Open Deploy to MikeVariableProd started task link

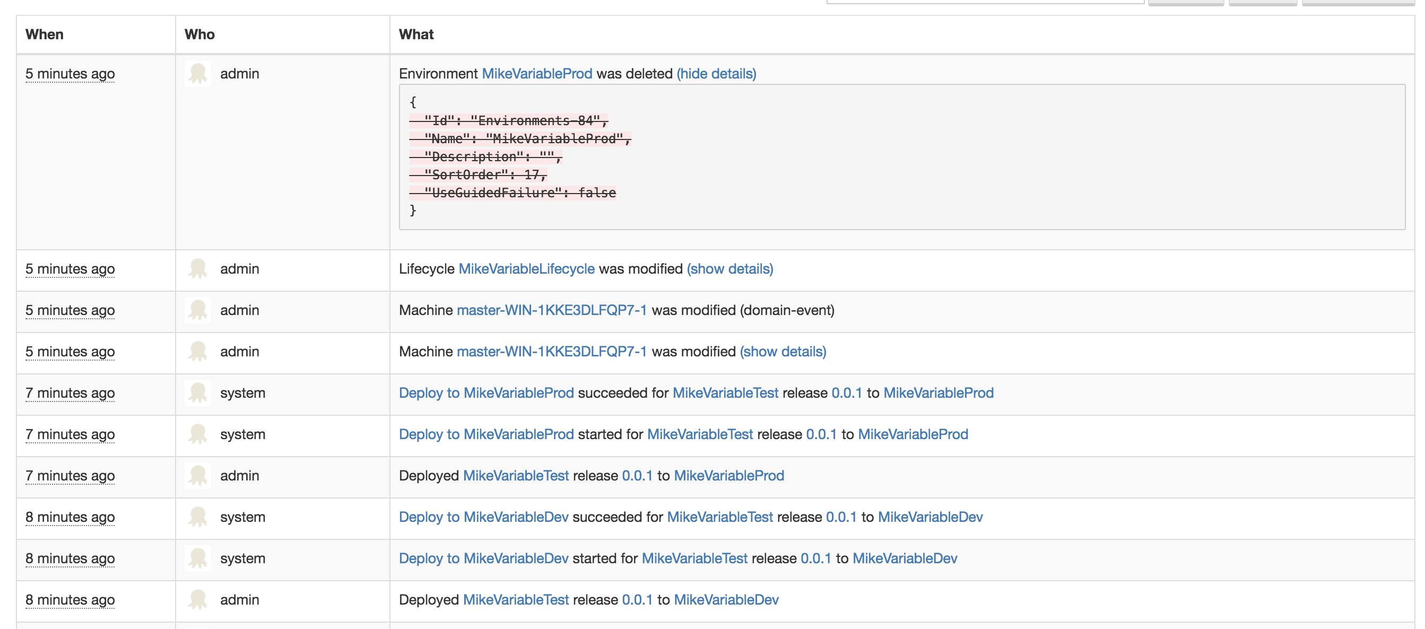[x=486, y=434]
